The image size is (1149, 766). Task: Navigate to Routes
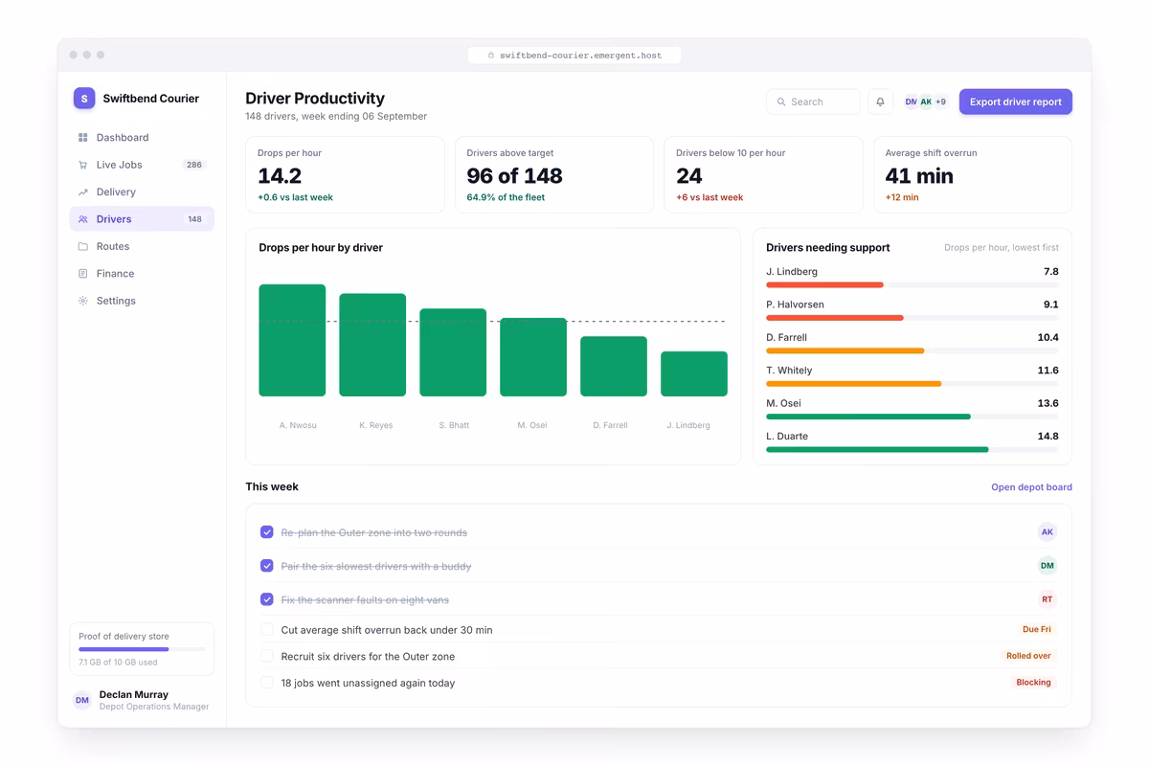pos(142,246)
